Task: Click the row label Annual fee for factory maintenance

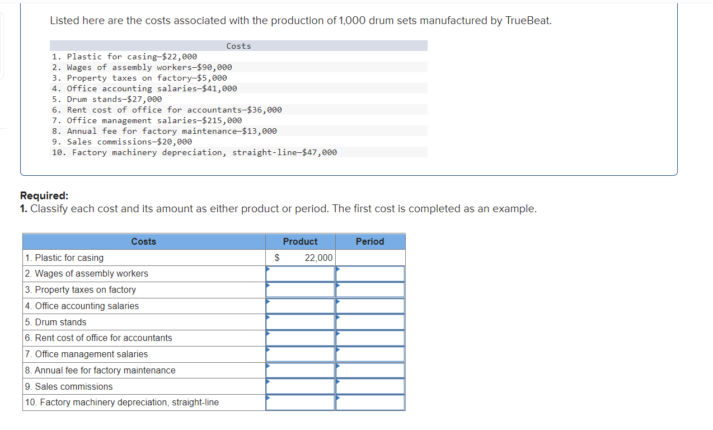Action: (x=99, y=370)
